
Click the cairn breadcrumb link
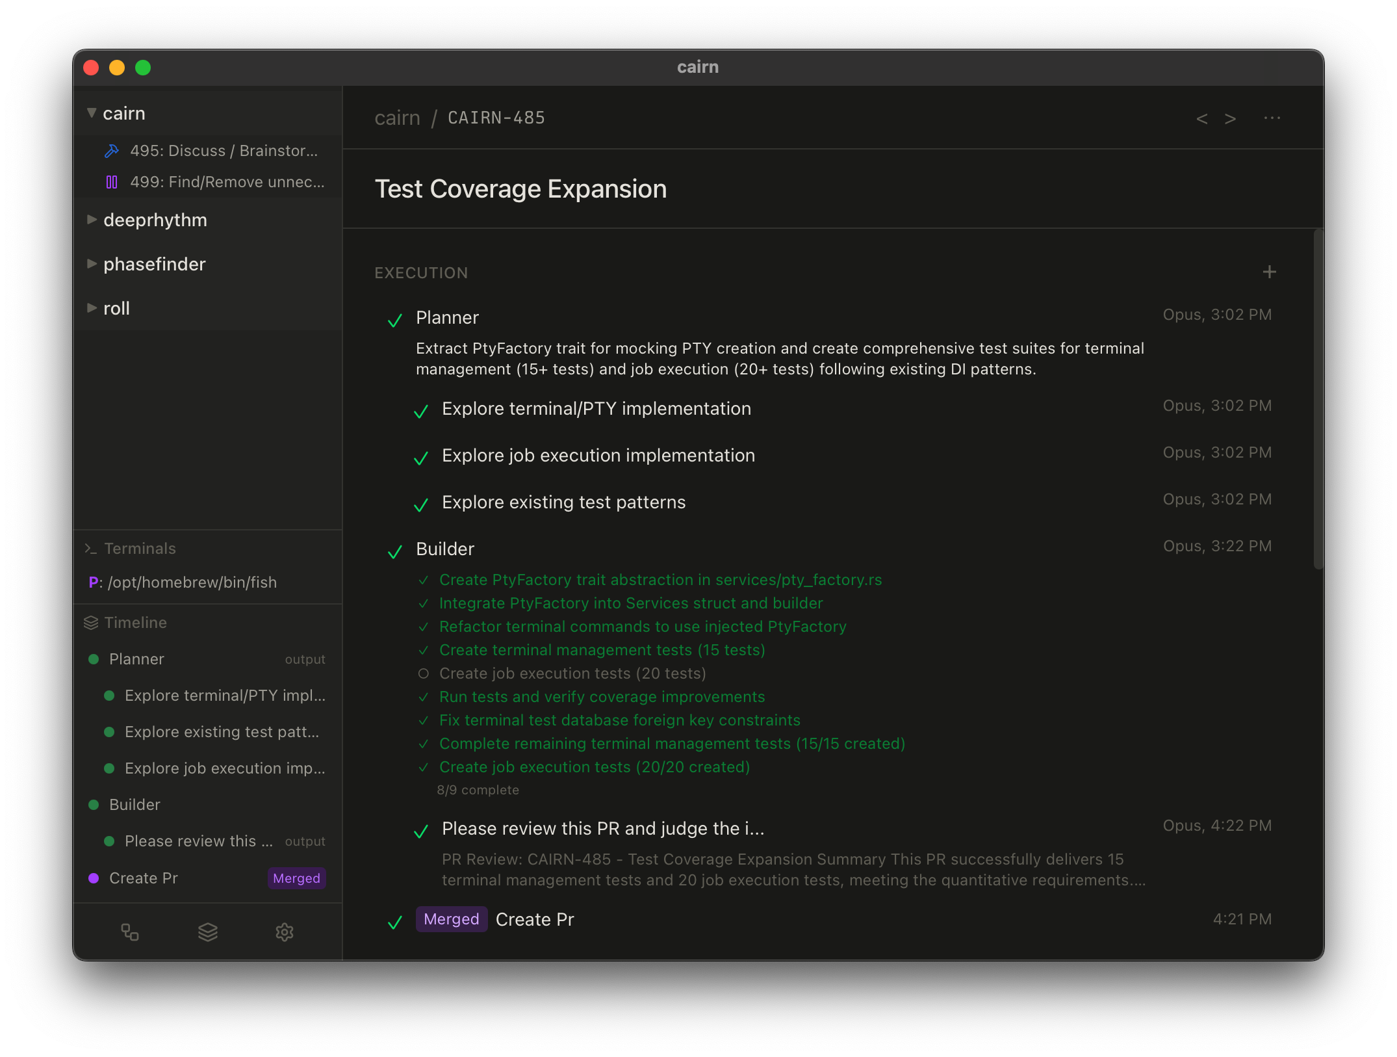click(397, 118)
